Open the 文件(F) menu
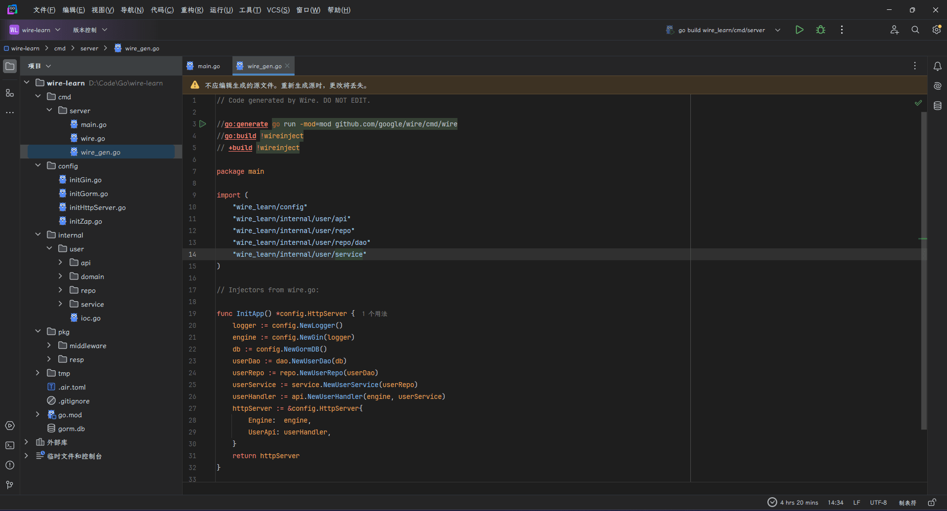This screenshot has width=947, height=511. tap(44, 10)
